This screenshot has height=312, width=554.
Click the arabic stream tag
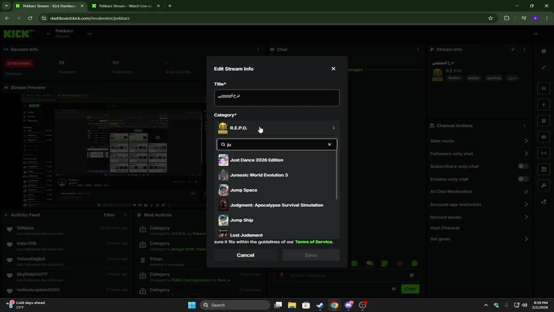point(473,78)
